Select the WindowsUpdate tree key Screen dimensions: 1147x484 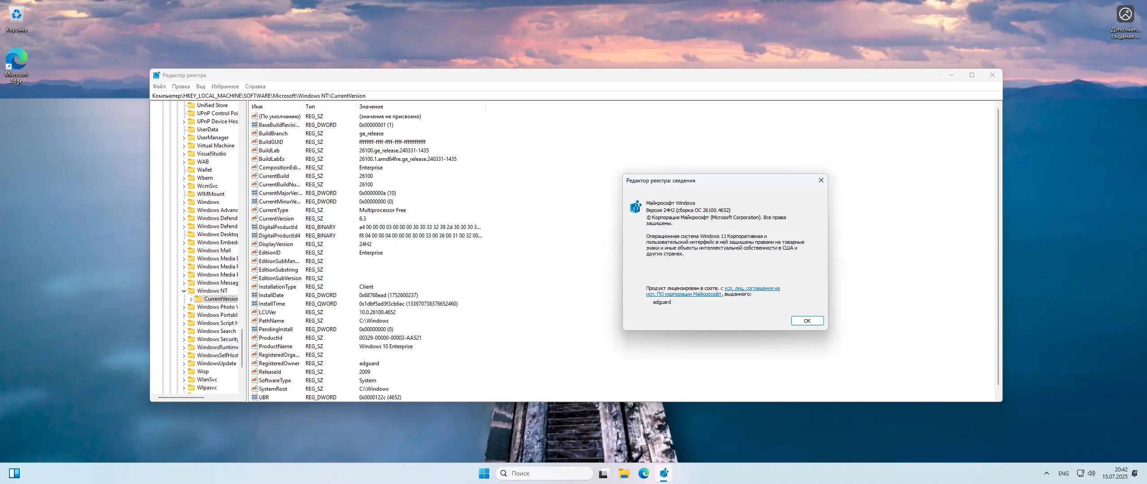216,363
